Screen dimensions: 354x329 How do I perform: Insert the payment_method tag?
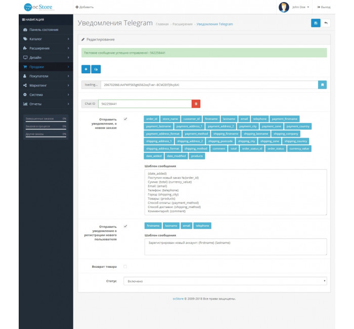pos(196,134)
